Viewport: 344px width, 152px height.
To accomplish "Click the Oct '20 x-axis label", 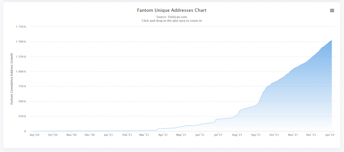I will click(53, 135).
